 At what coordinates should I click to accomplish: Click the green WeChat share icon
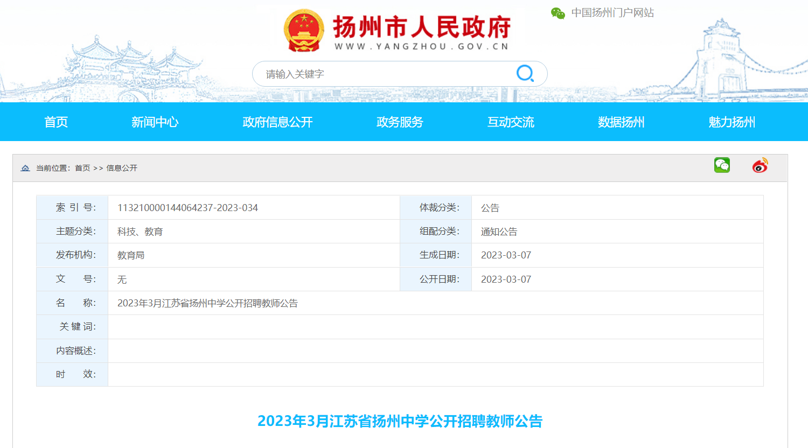[722, 165]
